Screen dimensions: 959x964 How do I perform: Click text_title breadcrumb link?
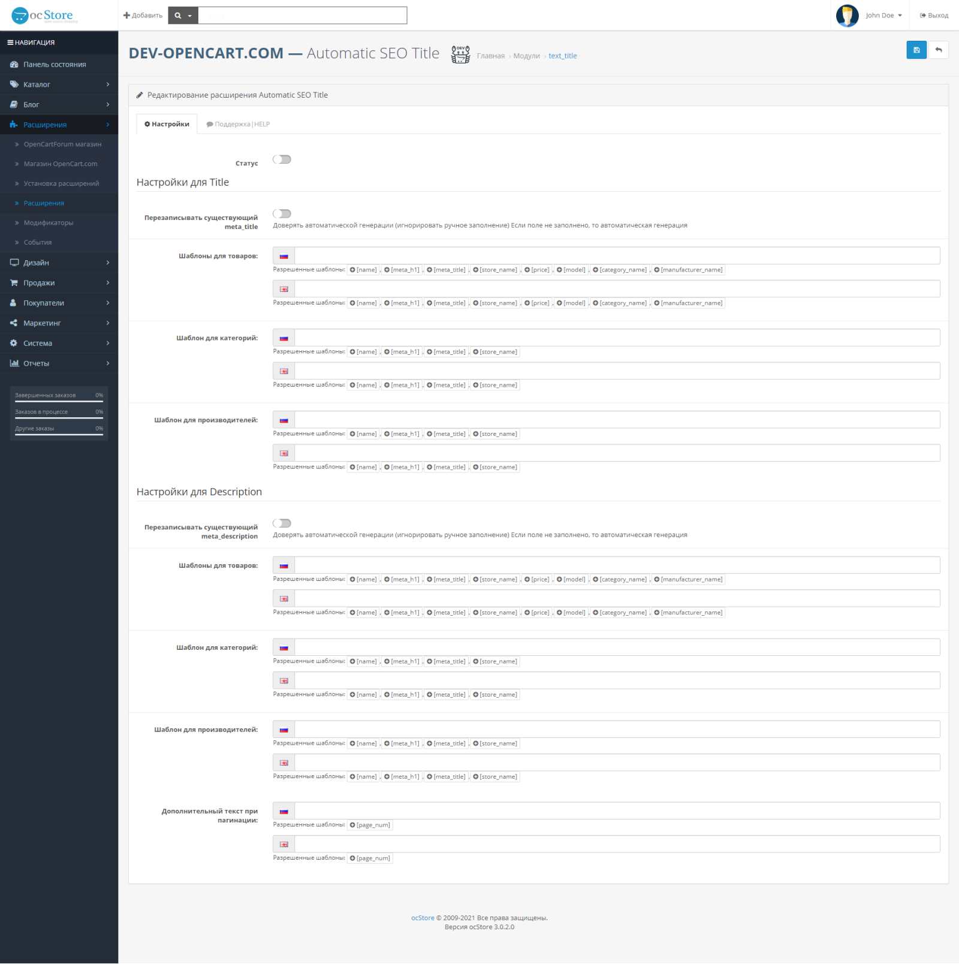pos(563,56)
